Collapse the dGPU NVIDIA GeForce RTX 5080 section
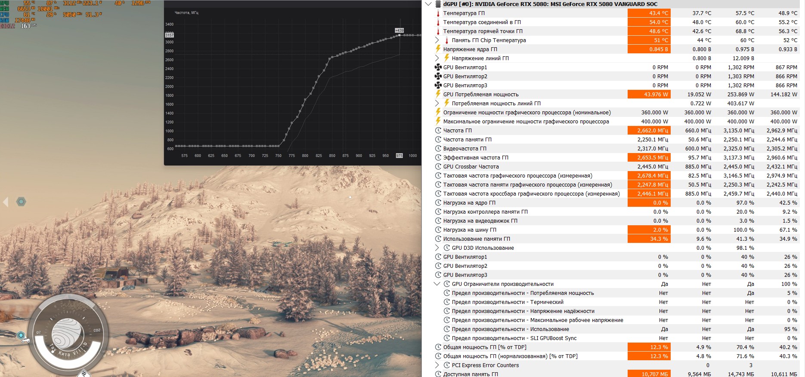The height and width of the screenshot is (377, 805). pos(428,4)
